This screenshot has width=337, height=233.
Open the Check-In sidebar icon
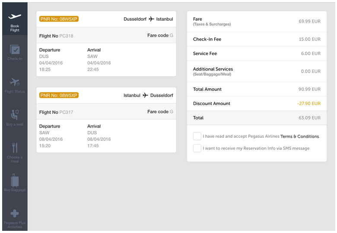tap(15, 50)
